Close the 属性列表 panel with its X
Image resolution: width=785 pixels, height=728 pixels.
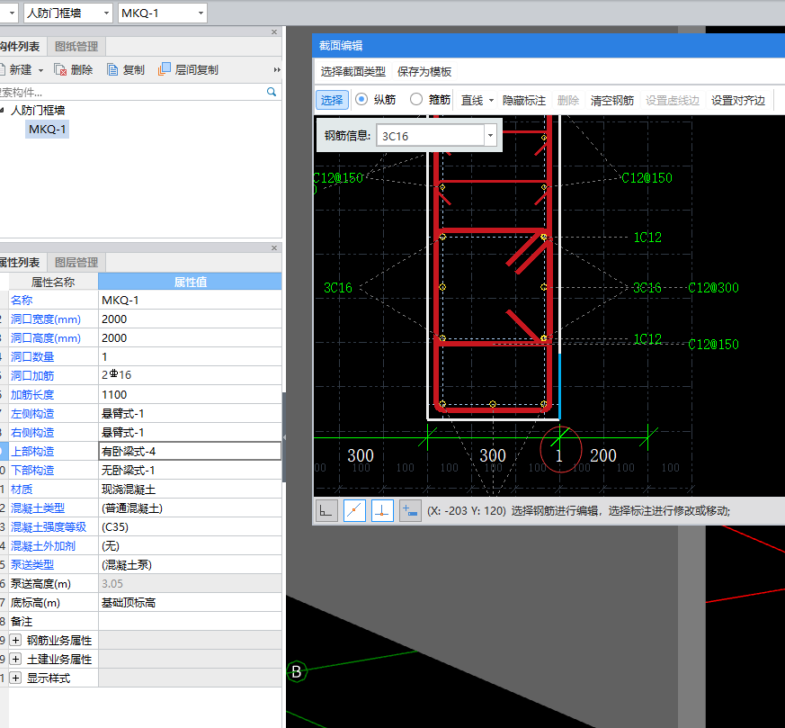274,248
